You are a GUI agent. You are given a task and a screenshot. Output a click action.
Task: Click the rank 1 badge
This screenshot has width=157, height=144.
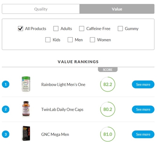[x=6, y=84]
